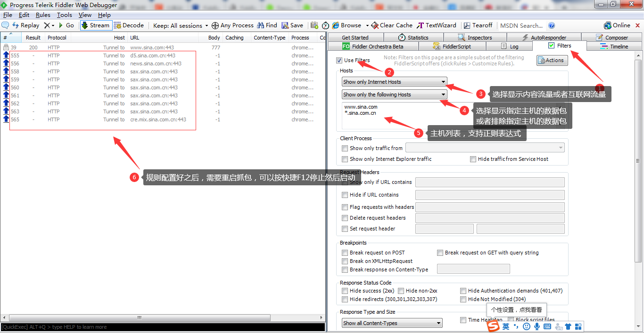This screenshot has height=333, width=644.
Task: Switch to the Inspectors tab
Action: click(x=475, y=38)
